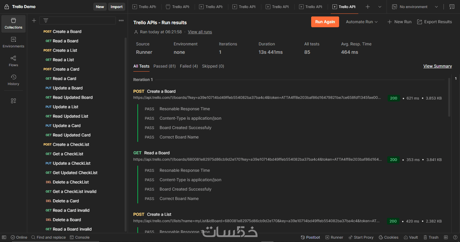
Task: Click the run results vertical scrollbar
Action: [x=449, y=97]
